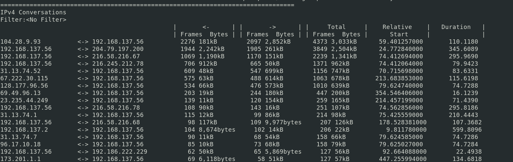Click the 2,504kB total bytes value

pos(344,49)
